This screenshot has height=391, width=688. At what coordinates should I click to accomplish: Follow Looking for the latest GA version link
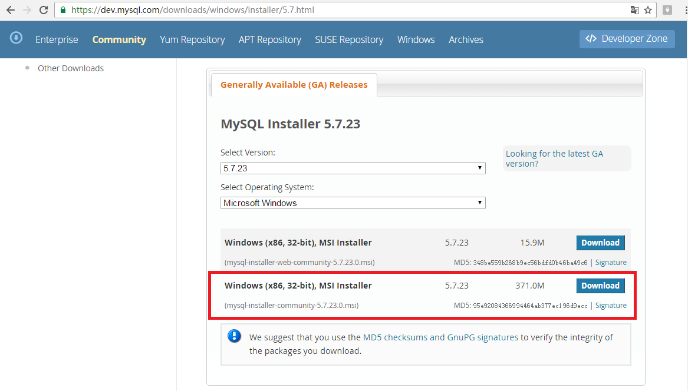(554, 158)
